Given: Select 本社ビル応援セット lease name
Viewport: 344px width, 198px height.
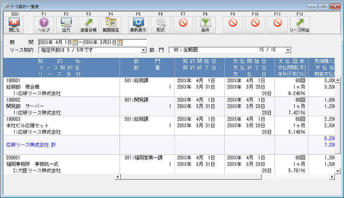Looking at the screenshot, I should click(27, 125).
